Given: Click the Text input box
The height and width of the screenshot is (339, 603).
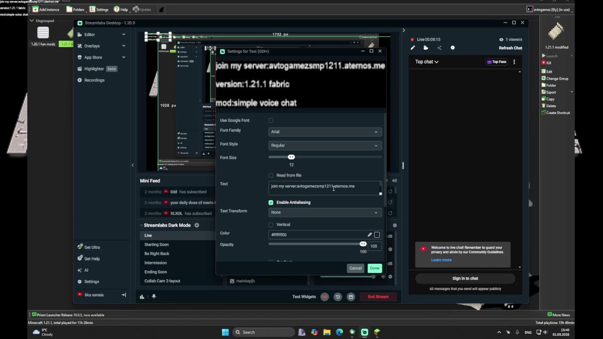Looking at the screenshot, I should [325, 188].
